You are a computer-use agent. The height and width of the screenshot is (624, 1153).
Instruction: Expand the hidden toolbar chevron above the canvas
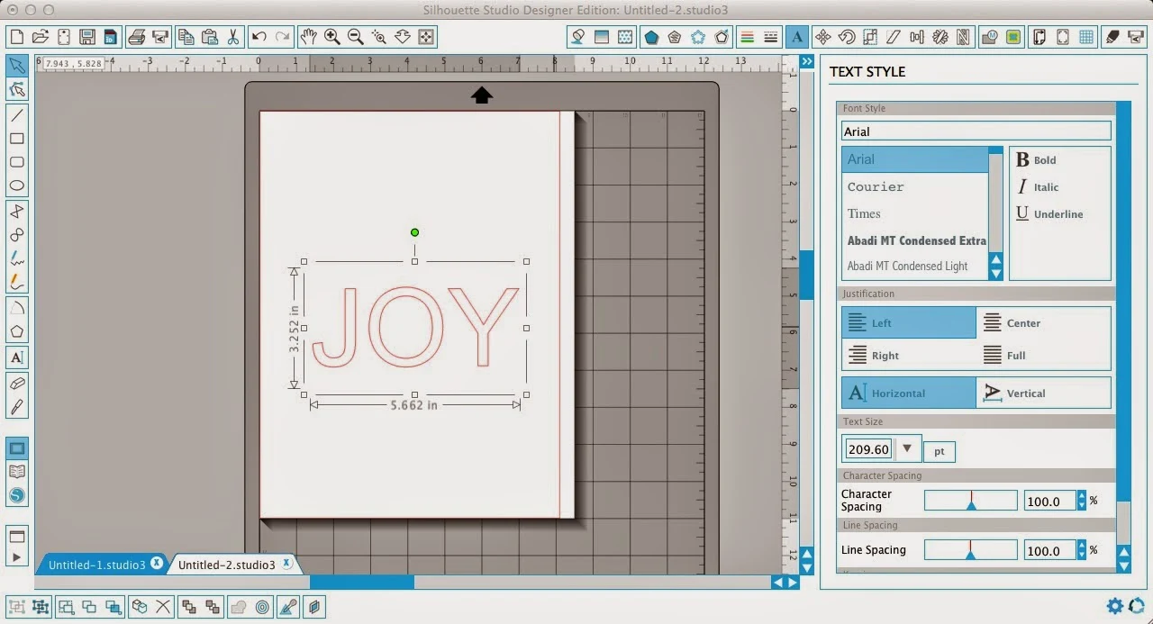tap(806, 61)
